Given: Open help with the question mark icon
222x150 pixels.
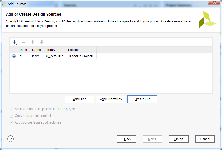Looking at the screenshot, I should 10,139.
